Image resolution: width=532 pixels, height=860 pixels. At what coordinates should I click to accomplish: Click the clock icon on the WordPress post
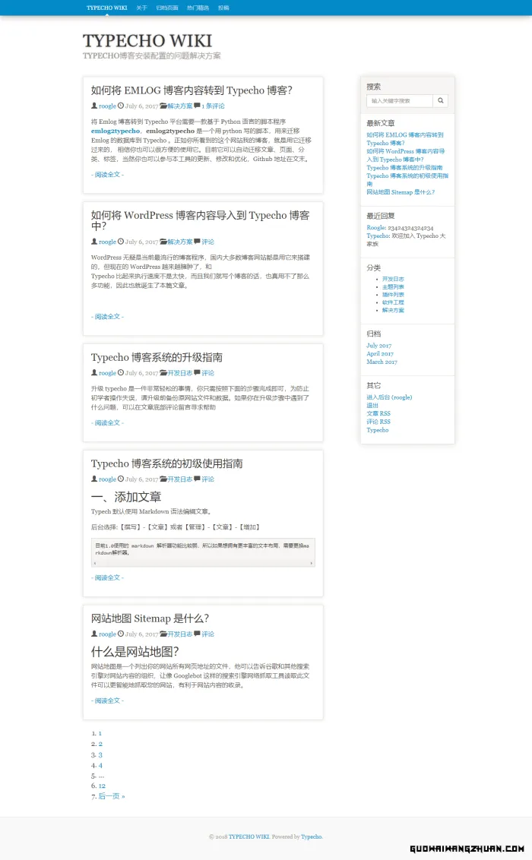[x=121, y=242]
